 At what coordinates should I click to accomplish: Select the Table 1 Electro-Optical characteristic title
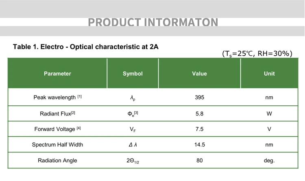click(86, 47)
